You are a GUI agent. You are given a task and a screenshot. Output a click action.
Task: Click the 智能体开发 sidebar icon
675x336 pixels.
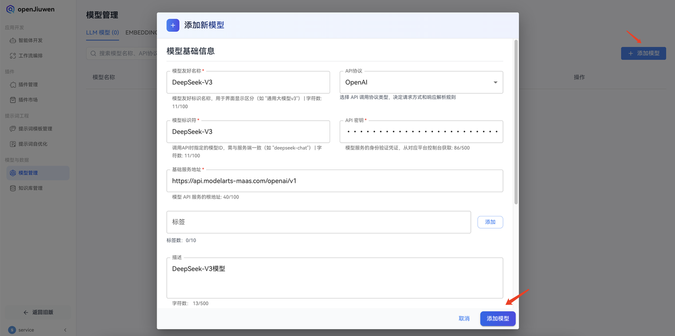coord(13,40)
